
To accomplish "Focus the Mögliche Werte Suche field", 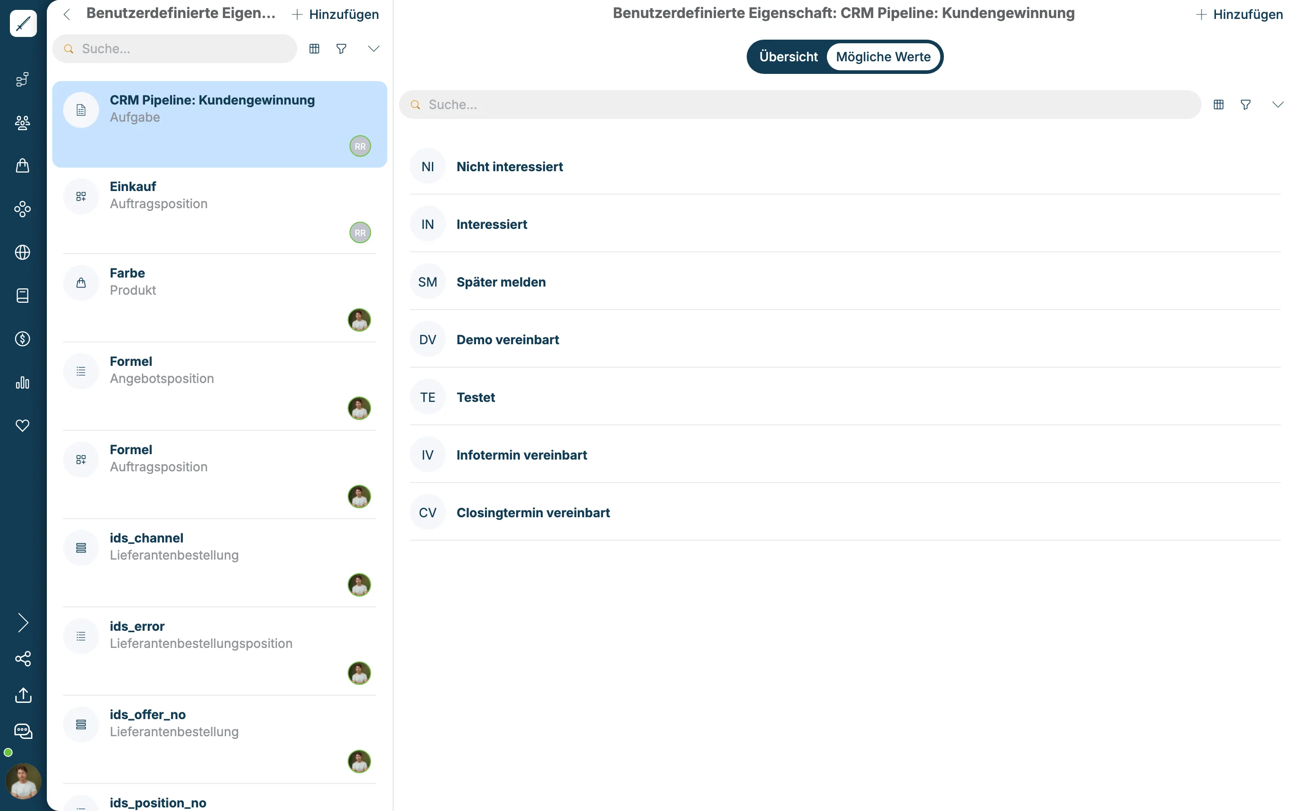I will tap(800, 105).
